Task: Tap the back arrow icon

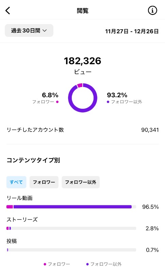Action: pos(8,11)
